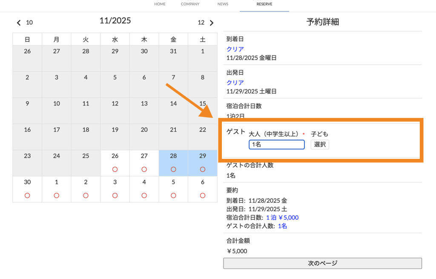Click availability circle under December 3
This screenshot has height=279, width=436.
pyautogui.click(x=115, y=196)
